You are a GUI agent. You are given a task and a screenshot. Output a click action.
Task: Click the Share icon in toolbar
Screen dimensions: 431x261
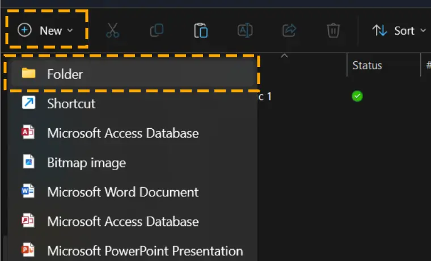289,30
